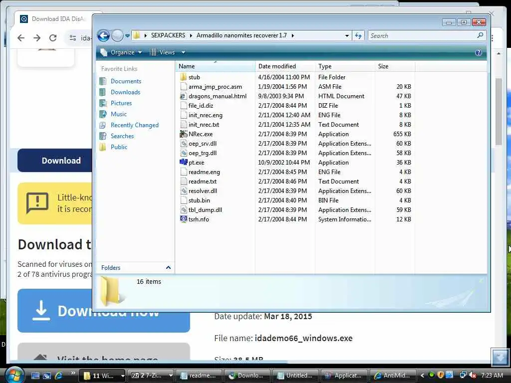Click Show Desktop quick launch icon
Viewport: 511px width, 383px height.
pos(35,376)
